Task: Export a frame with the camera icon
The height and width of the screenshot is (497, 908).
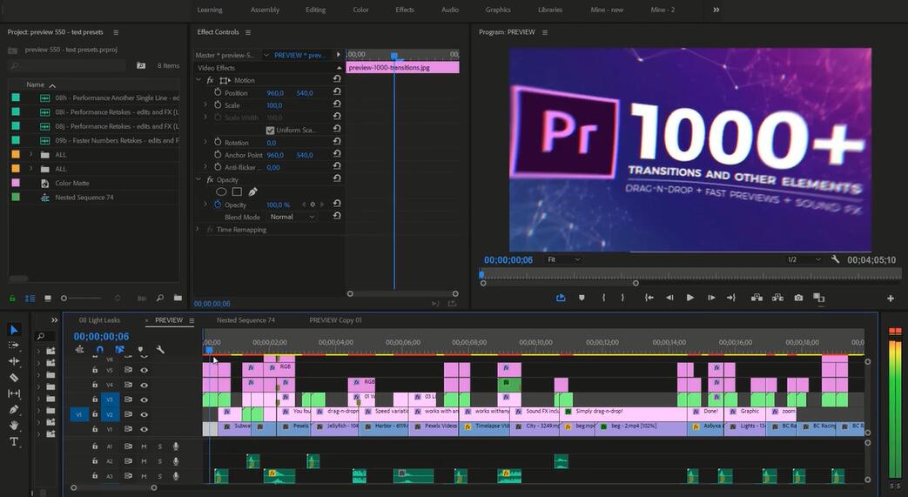Action: (x=798, y=298)
